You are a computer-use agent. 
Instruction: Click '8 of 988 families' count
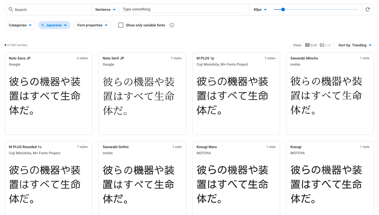click(16, 45)
